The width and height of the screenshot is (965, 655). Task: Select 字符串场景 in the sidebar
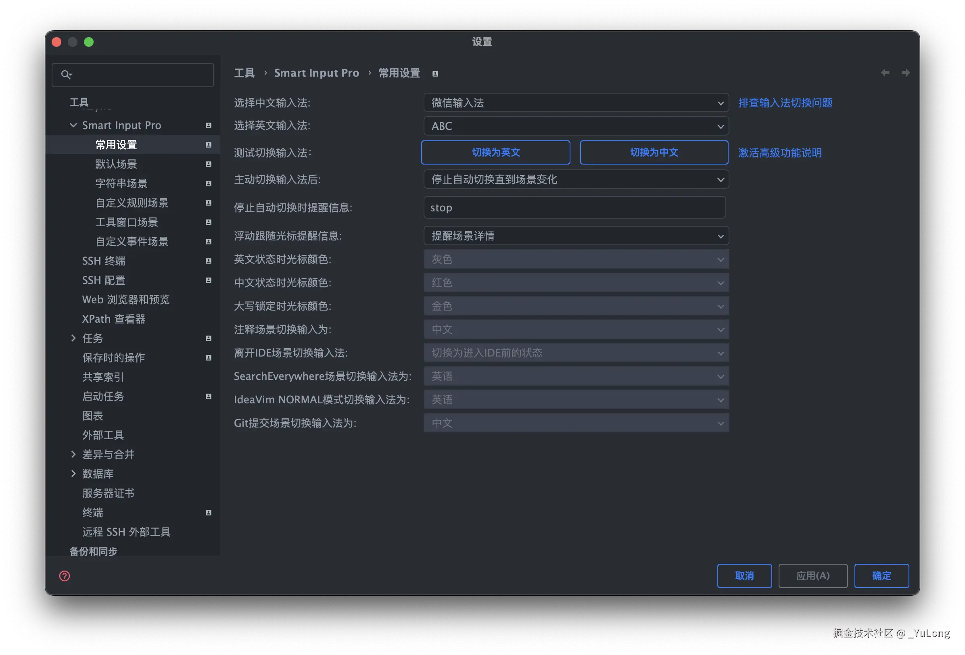[121, 184]
